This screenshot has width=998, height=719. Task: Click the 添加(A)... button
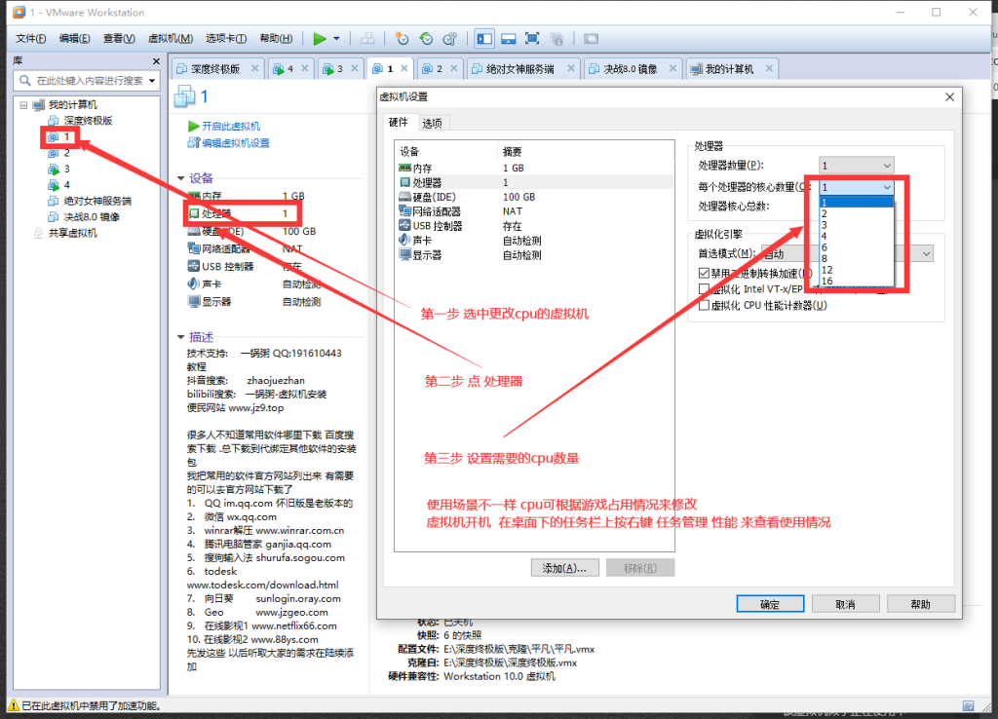pos(564,568)
